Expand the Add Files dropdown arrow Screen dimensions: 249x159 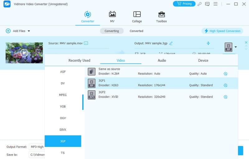pyautogui.click(x=29, y=31)
